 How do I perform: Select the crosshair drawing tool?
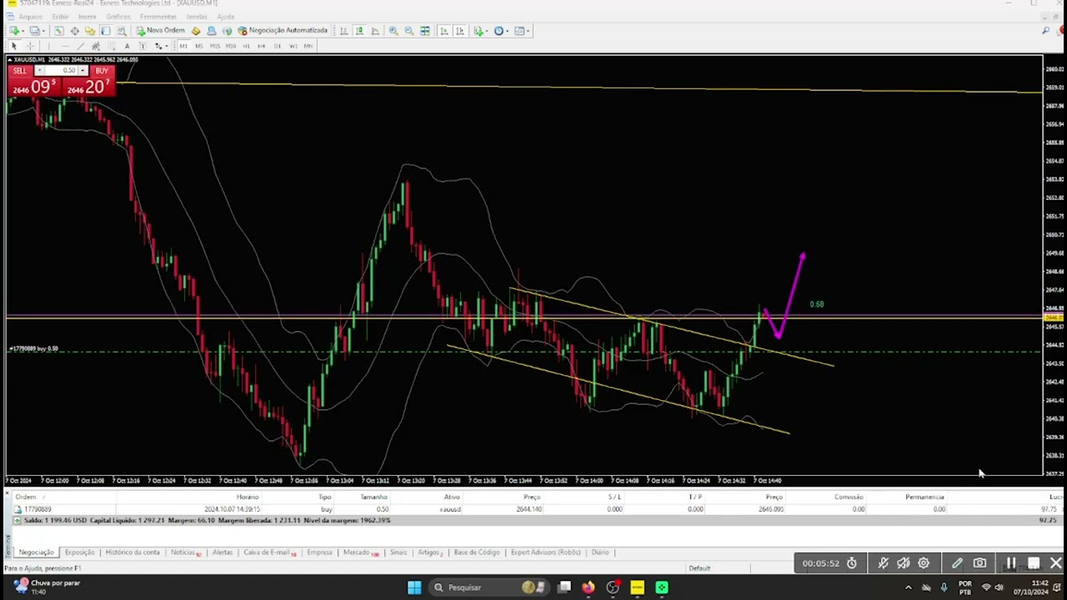(29, 46)
